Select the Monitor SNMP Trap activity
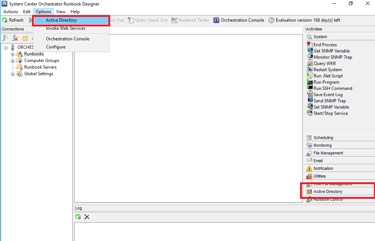 [x=332, y=57]
